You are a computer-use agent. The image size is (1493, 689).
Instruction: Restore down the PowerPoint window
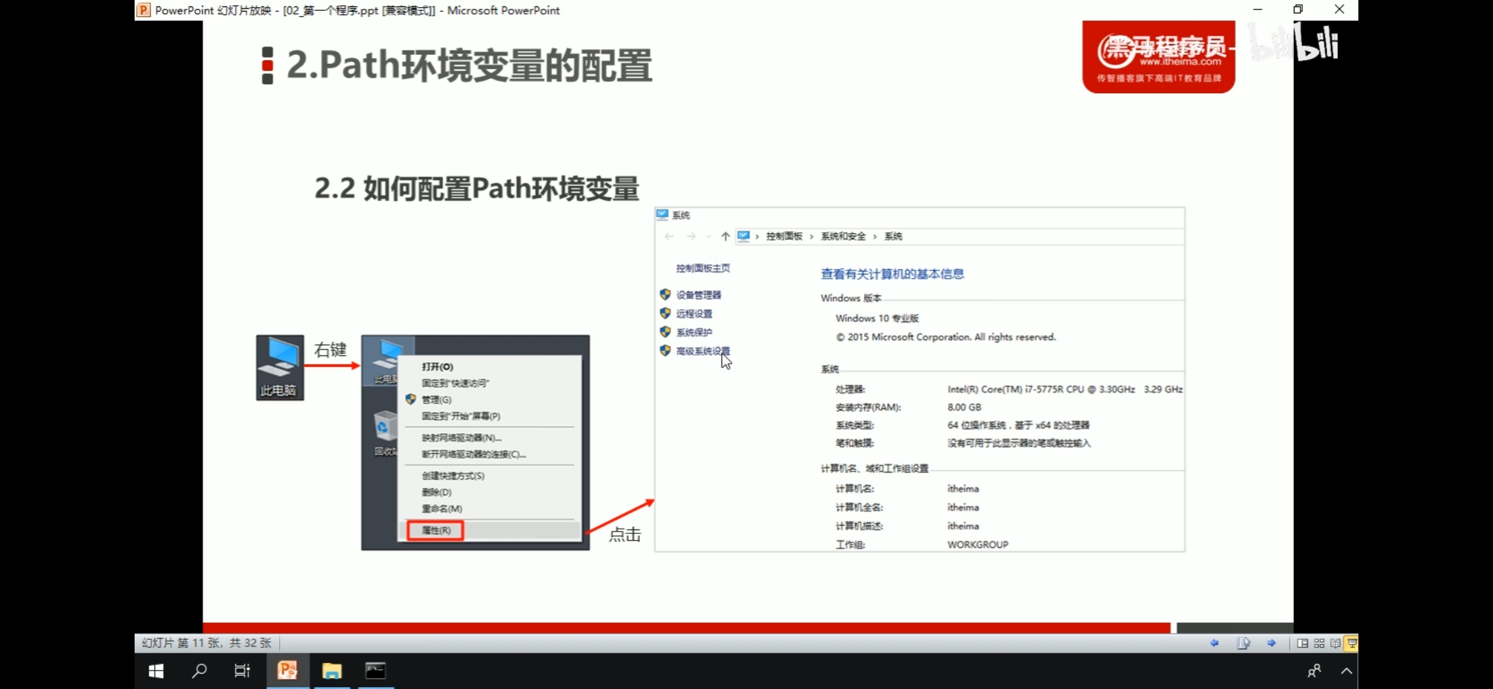coord(1298,10)
